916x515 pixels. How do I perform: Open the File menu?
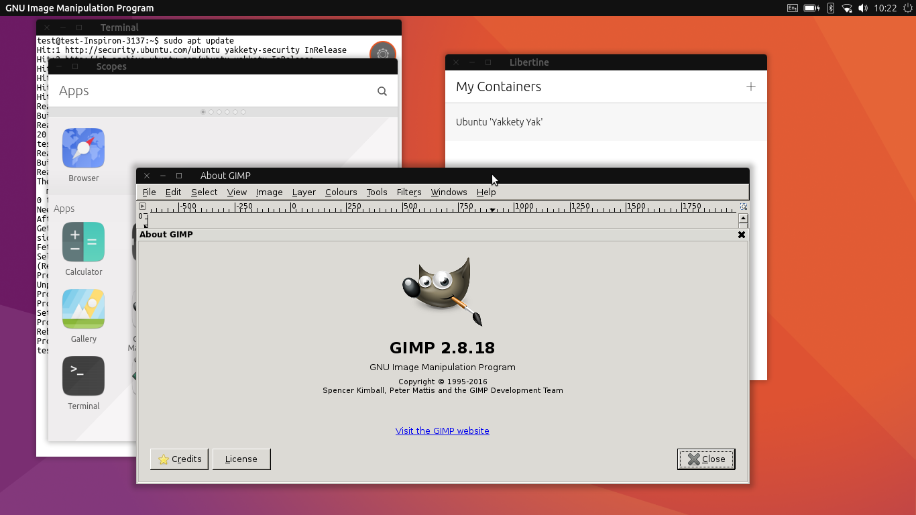(x=149, y=192)
